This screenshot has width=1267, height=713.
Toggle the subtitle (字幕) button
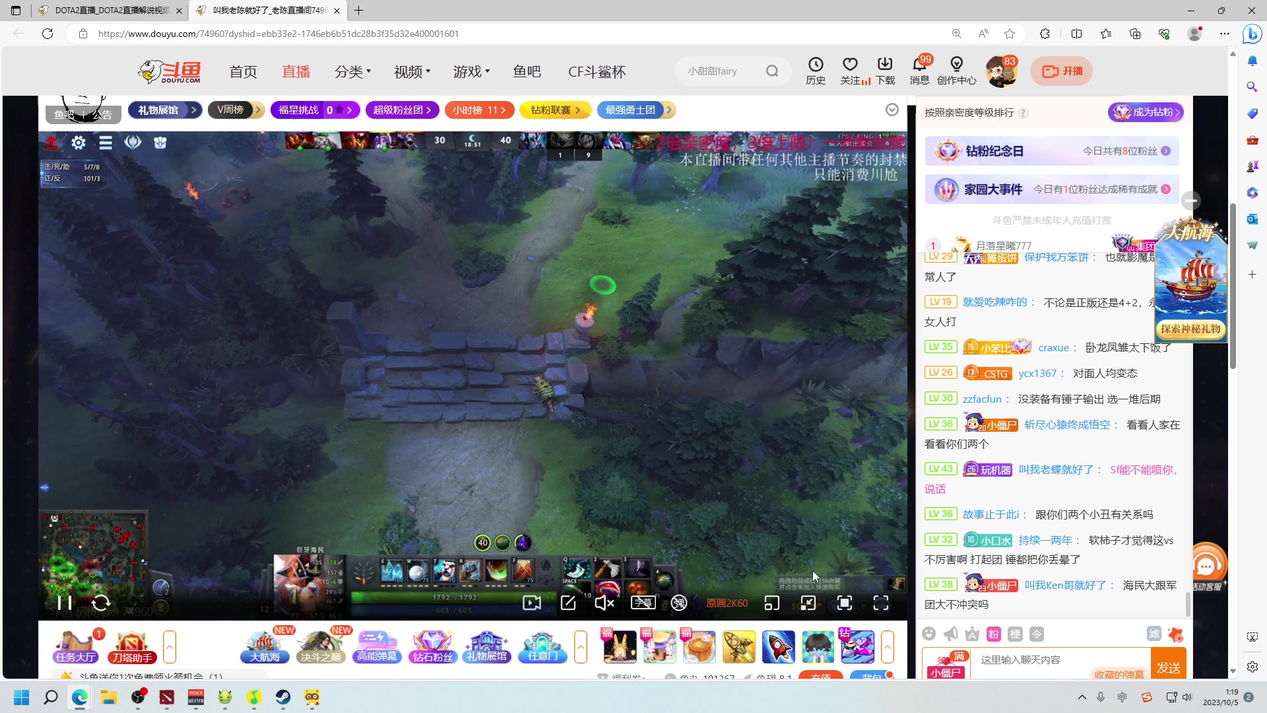643,603
